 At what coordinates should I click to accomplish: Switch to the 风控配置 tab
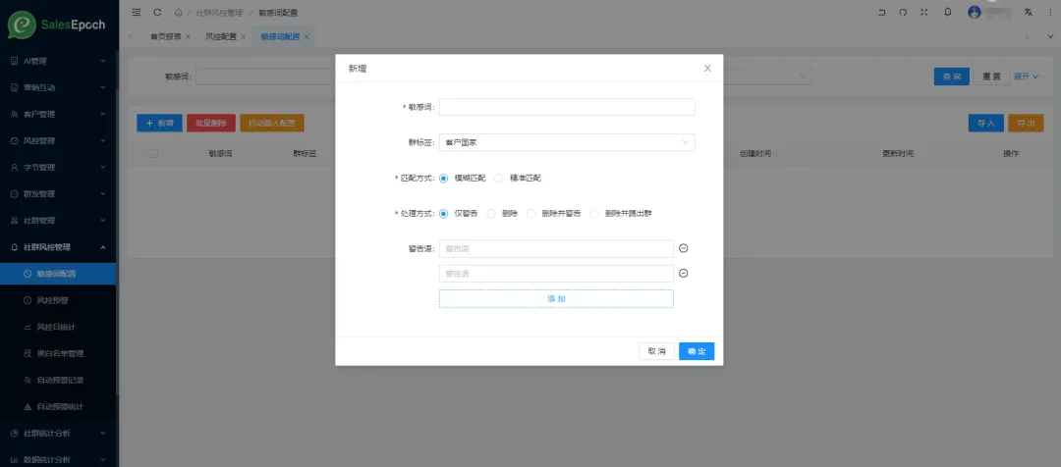click(221, 36)
